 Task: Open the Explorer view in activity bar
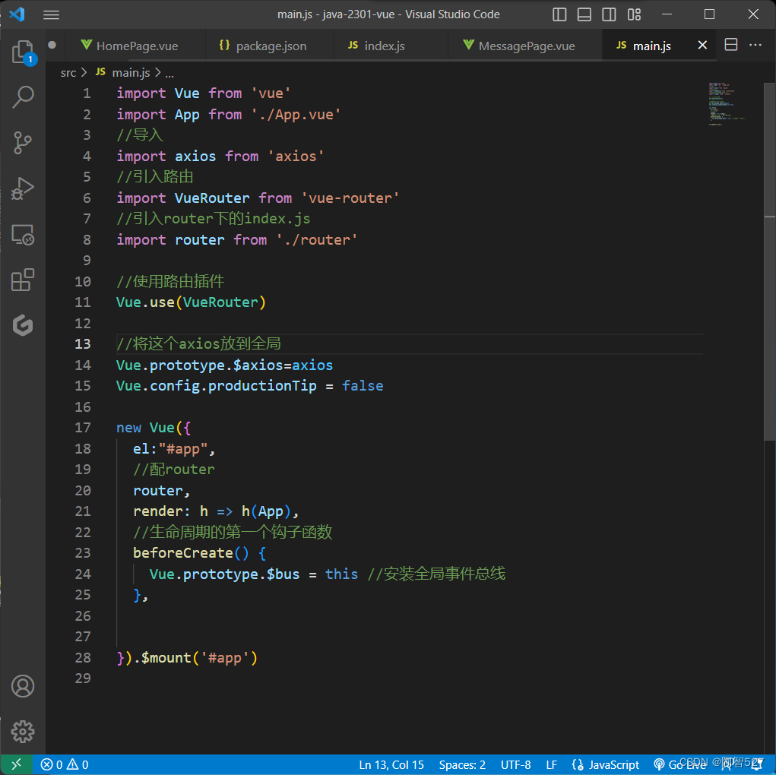[x=23, y=52]
